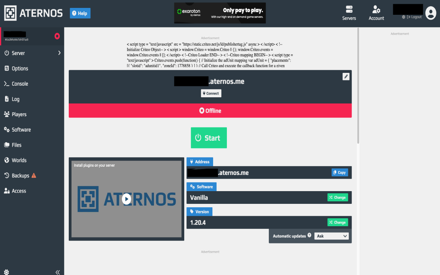Click the red offline status icon in sidebar

57,36
